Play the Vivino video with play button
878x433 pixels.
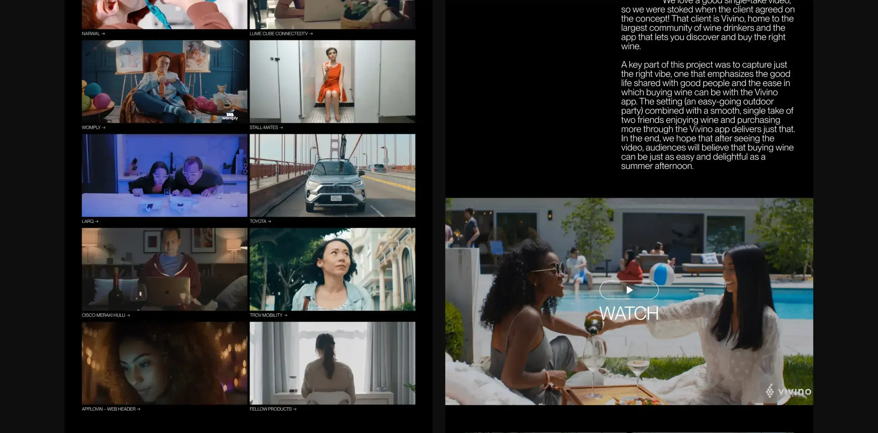click(x=629, y=290)
